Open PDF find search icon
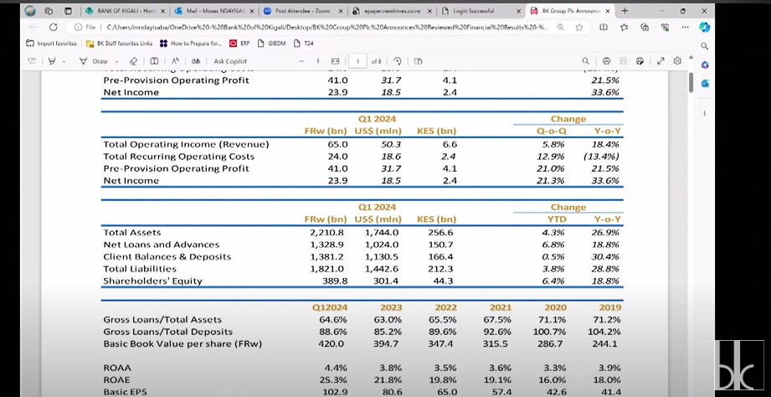 [588, 61]
